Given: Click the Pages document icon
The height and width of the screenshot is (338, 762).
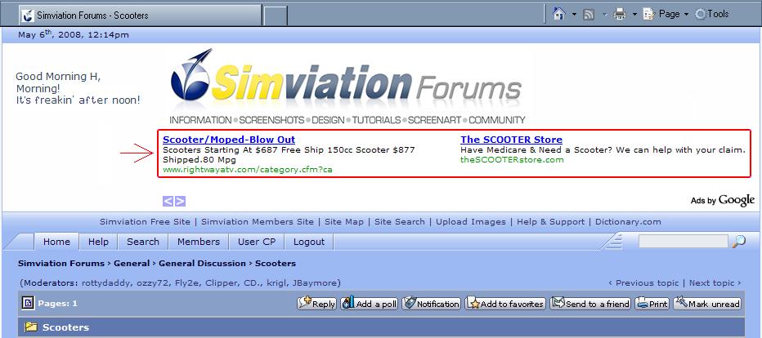Looking at the screenshot, I should [28, 304].
